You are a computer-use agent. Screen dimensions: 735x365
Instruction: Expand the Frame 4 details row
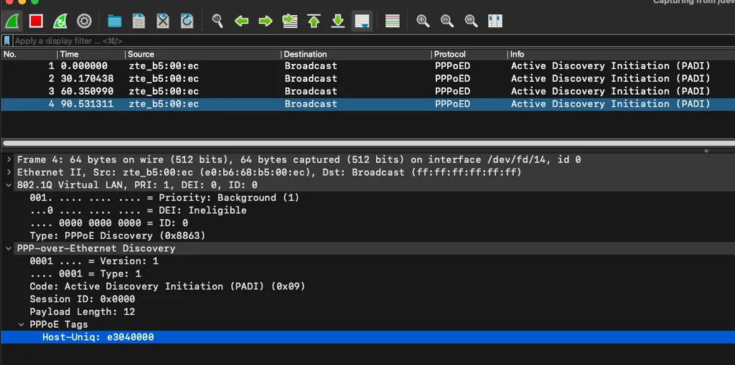[x=9, y=160]
